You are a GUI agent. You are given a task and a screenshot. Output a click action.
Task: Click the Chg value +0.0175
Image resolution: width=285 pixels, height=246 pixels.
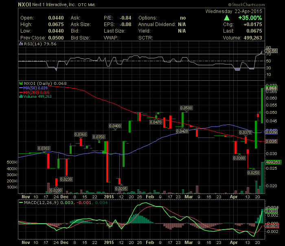pyautogui.click(x=253, y=24)
